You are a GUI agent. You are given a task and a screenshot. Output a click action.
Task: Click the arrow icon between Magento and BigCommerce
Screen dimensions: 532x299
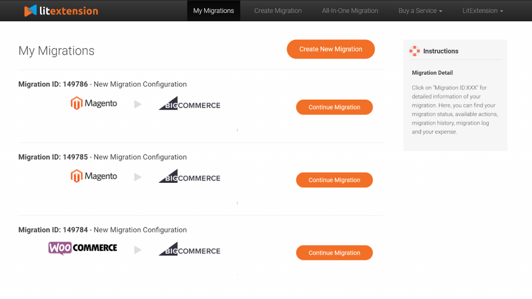pyautogui.click(x=137, y=103)
